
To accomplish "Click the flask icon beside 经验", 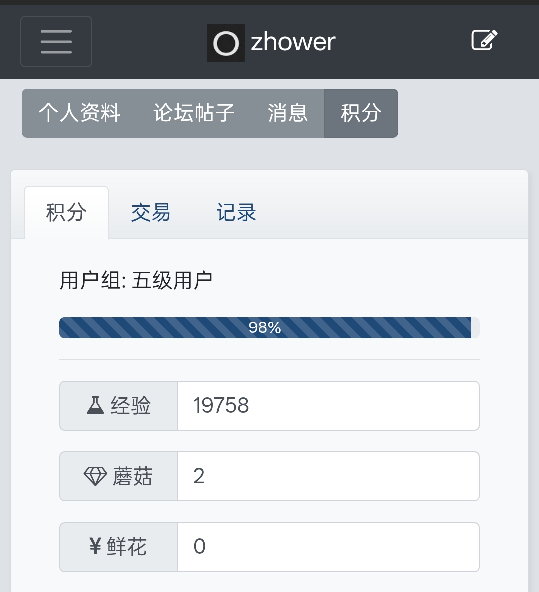I will [x=95, y=406].
